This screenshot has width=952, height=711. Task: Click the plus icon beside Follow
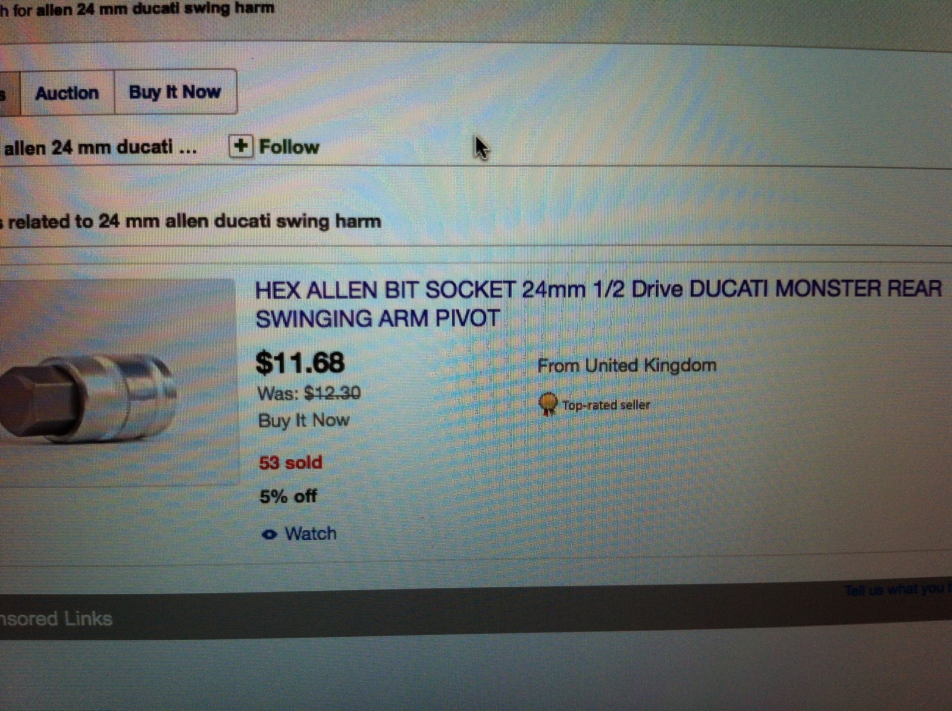point(241,146)
